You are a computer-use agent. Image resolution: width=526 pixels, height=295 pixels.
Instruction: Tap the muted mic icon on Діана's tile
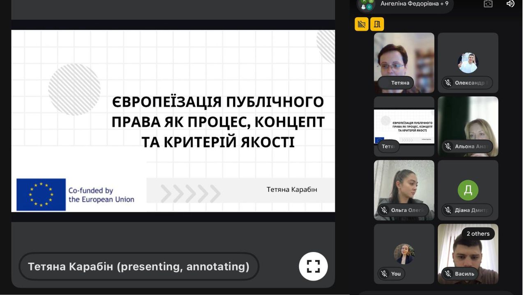point(448,210)
